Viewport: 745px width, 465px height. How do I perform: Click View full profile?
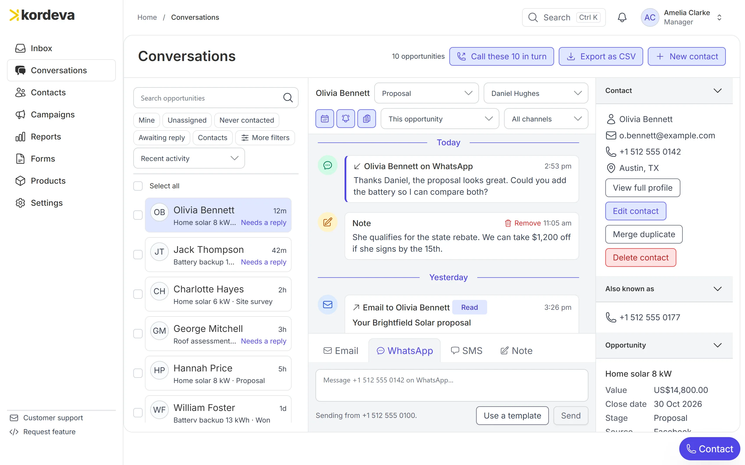tap(643, 188)
